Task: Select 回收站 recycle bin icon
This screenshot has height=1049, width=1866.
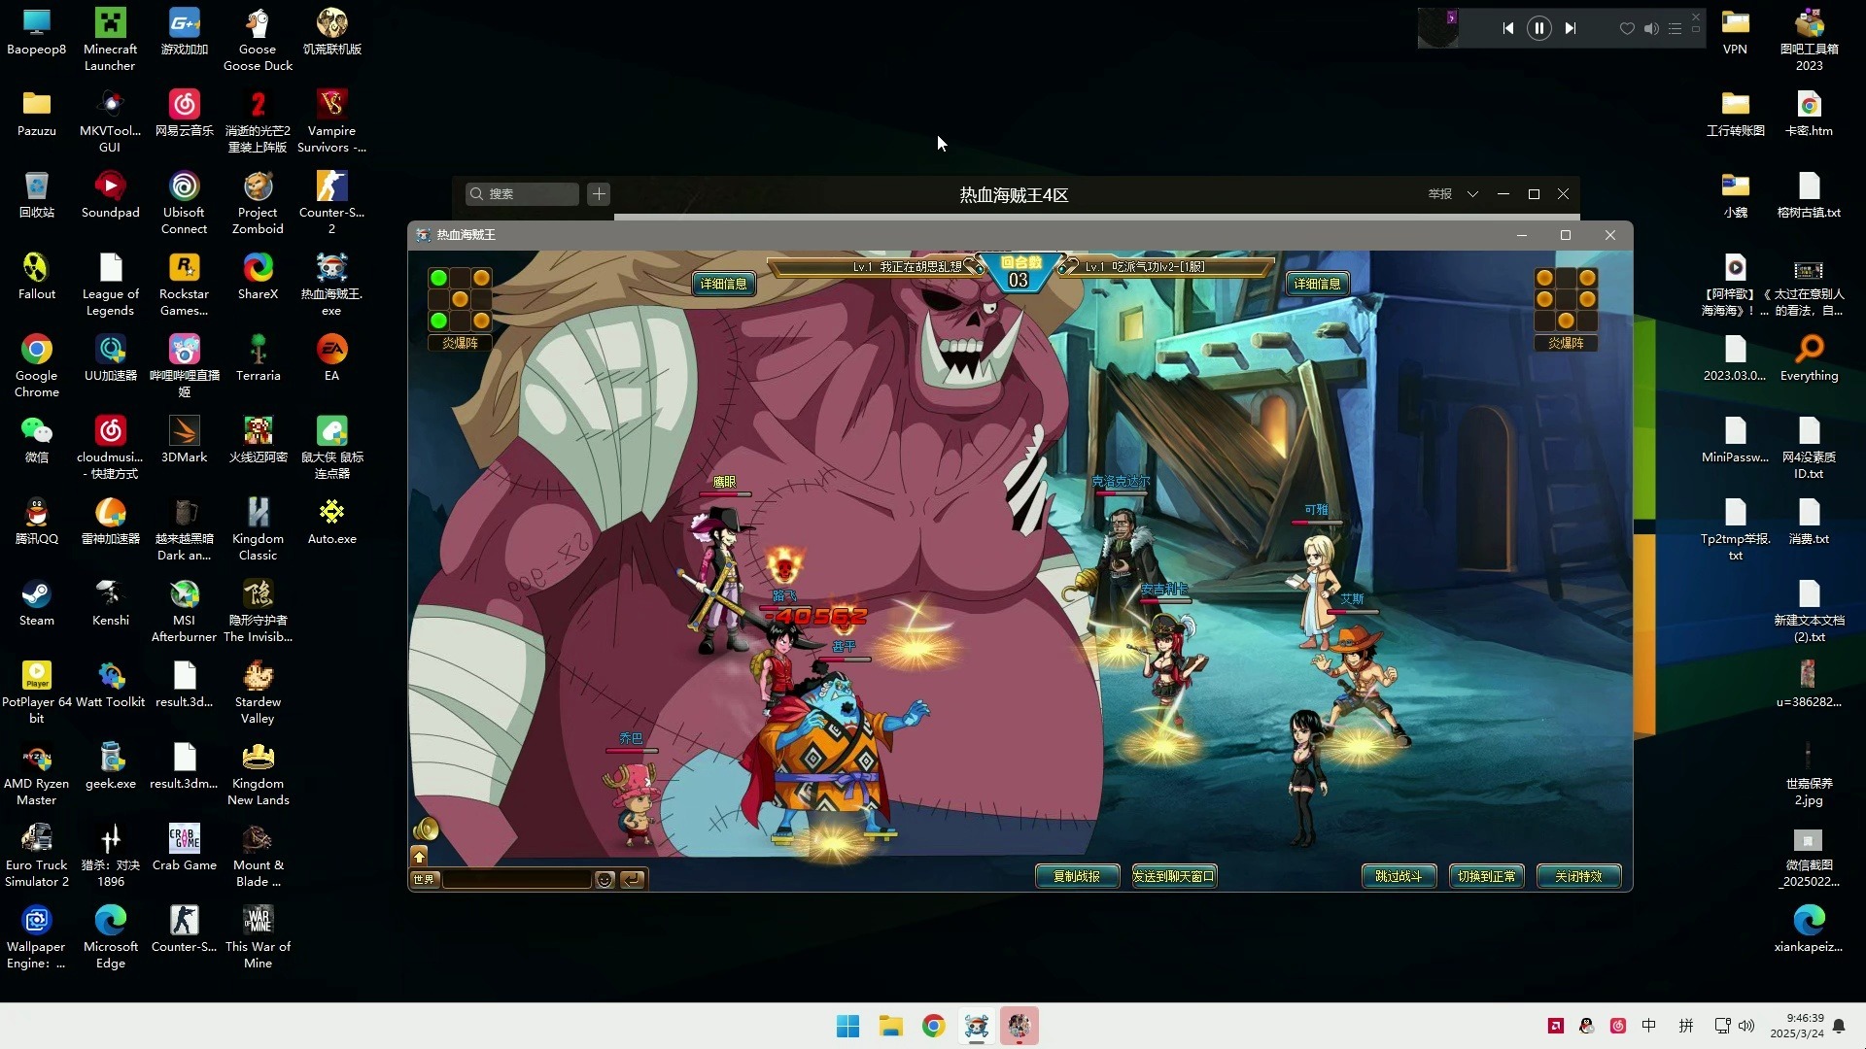Action: coord(37,195)
